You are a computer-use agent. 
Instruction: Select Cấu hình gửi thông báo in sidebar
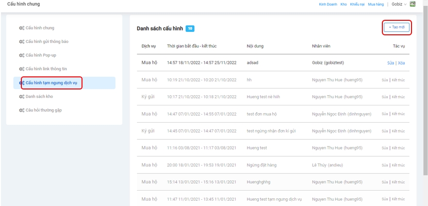coord(47,42)
